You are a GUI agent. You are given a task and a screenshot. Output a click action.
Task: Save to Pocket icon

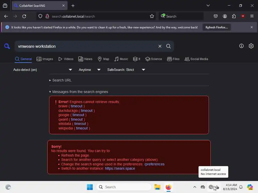tap(216, 16)
